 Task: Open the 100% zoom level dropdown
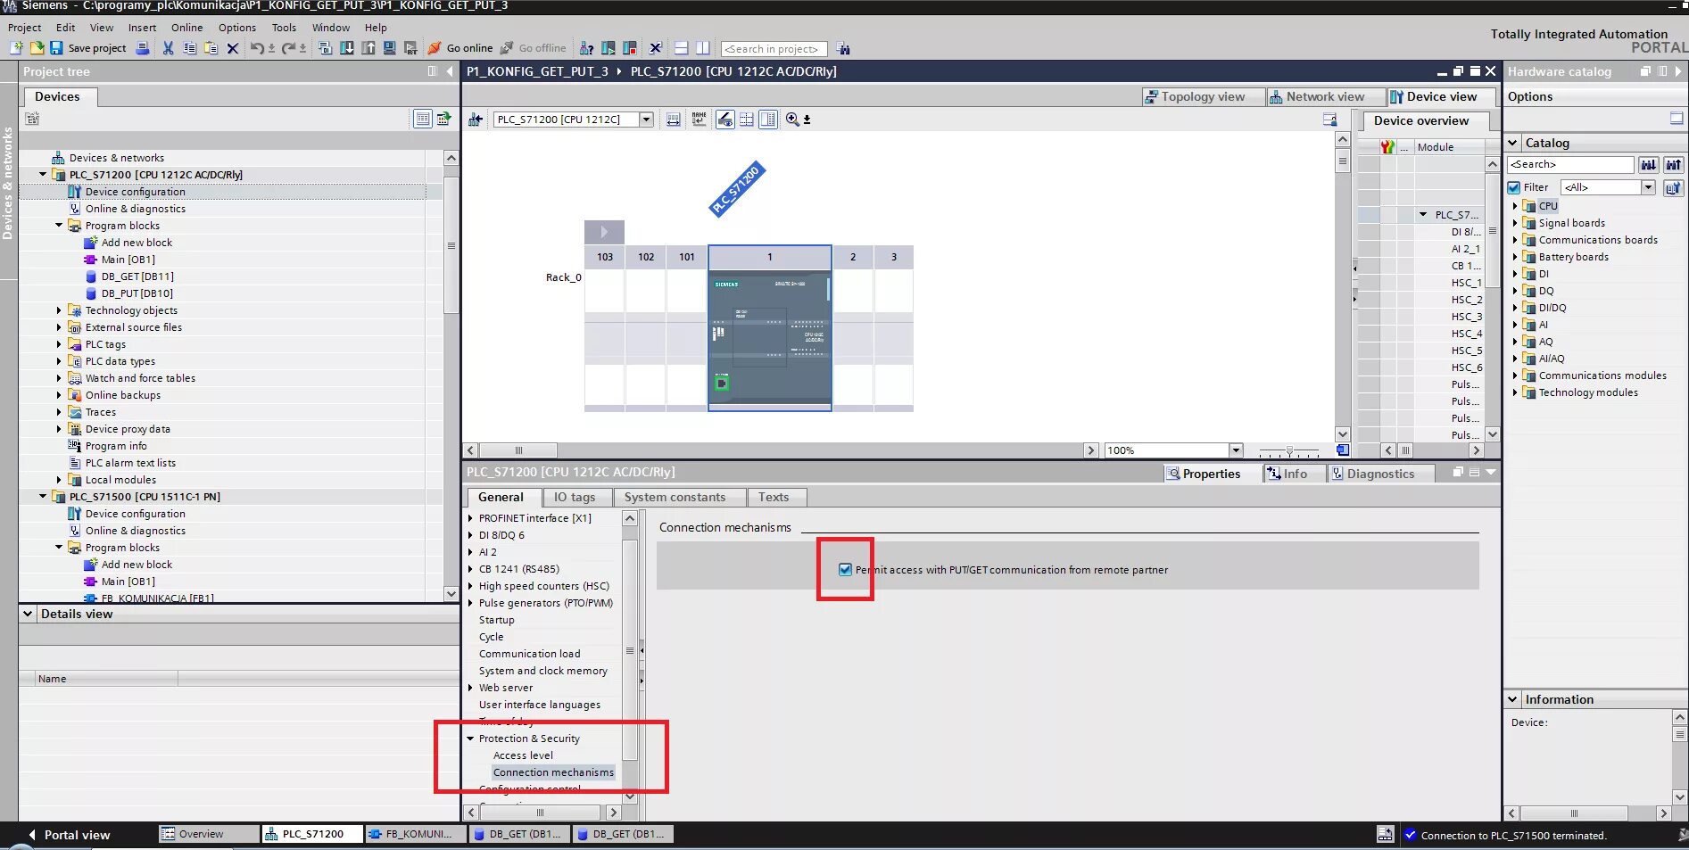pos(1236,450)
